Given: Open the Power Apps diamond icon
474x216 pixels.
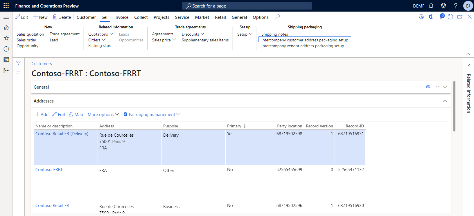Looking at the screenshot, I should (421, 17).
